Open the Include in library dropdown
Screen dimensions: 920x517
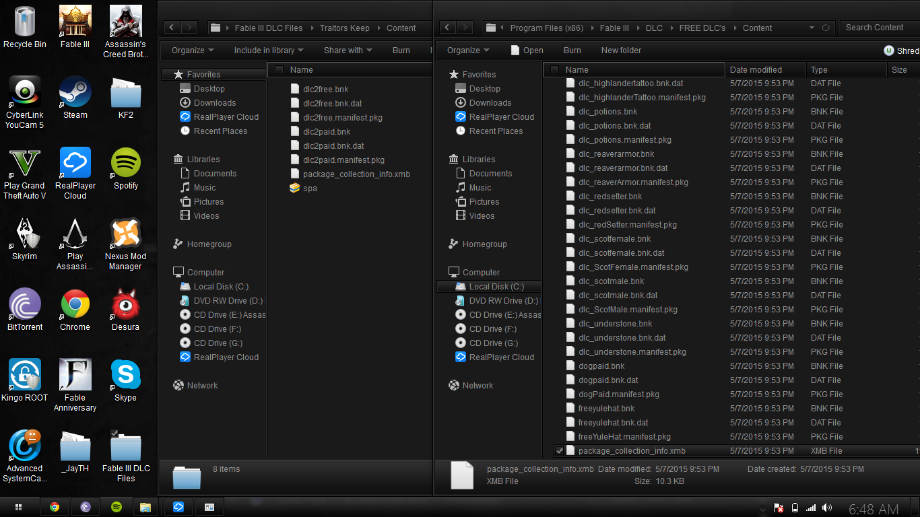(268, 50)
